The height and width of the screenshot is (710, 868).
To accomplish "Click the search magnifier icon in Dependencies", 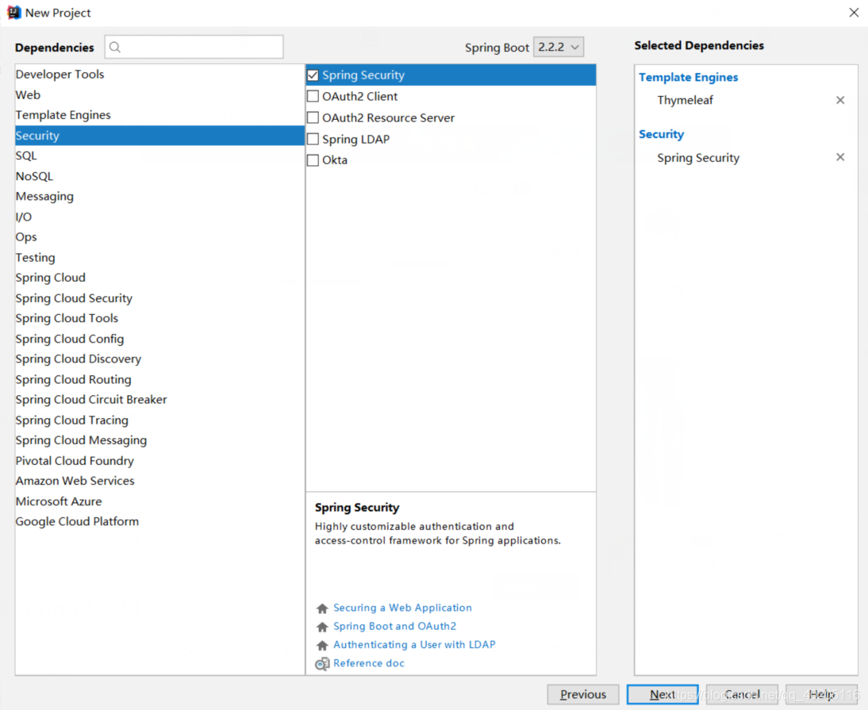I will pos(114,47).
